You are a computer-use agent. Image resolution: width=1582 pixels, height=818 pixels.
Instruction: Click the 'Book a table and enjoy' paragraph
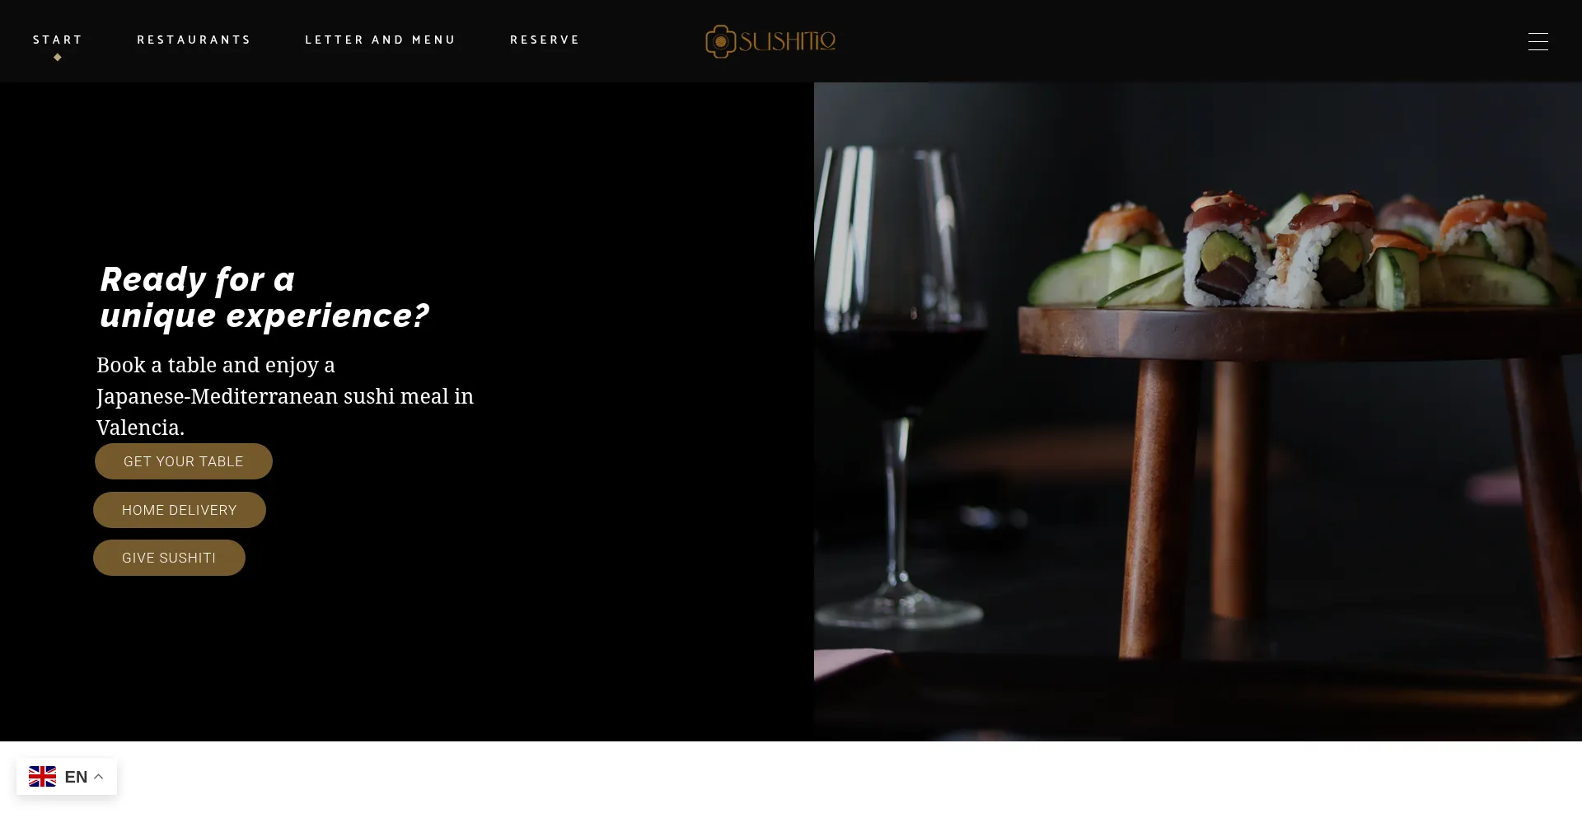coord(285,396)
